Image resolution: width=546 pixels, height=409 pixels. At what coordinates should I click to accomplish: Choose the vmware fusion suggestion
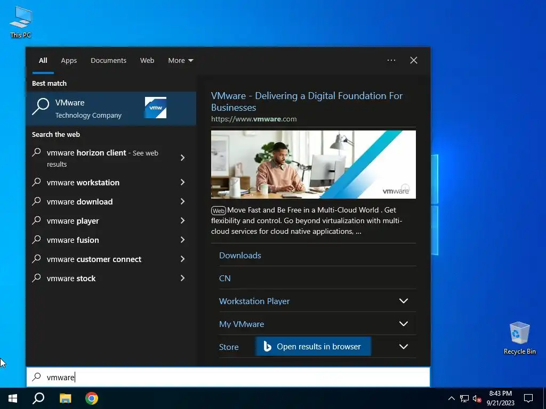click(x=73, y=240)
